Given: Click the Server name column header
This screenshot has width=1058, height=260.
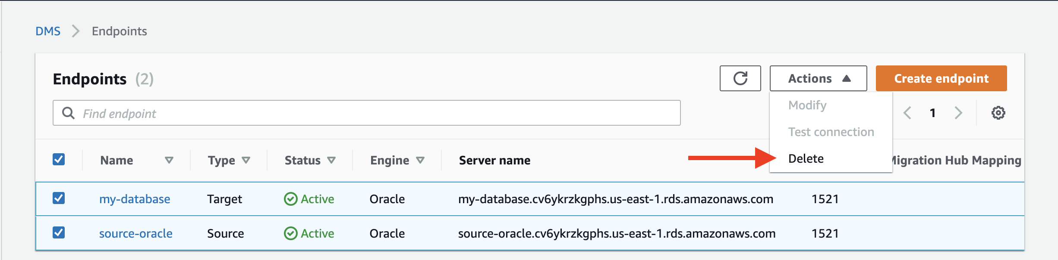Looking at the screenshot, I should coord(494,160).
